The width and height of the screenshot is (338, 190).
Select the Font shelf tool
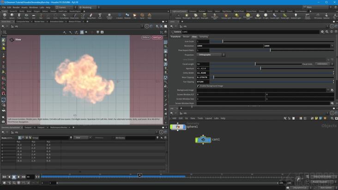coord(100,16)
